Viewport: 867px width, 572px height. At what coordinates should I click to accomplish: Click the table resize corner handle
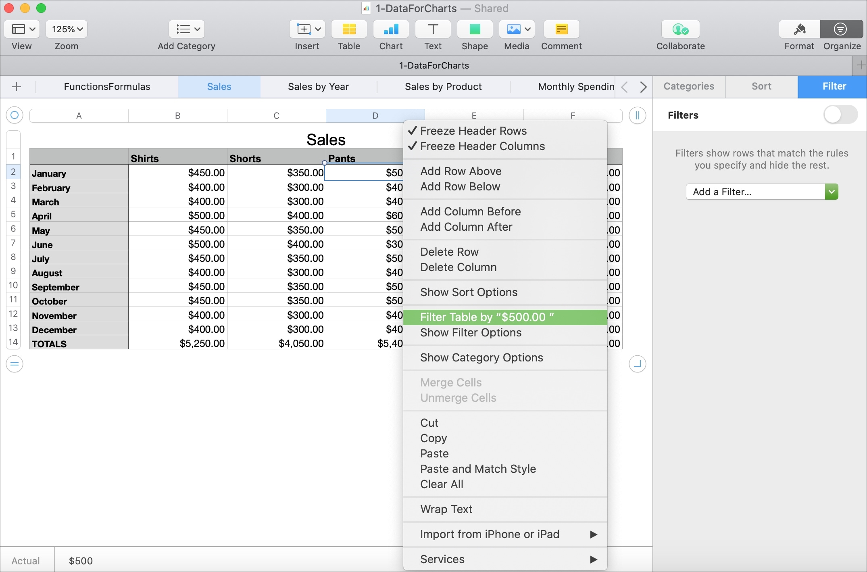[x=637, y=364]
